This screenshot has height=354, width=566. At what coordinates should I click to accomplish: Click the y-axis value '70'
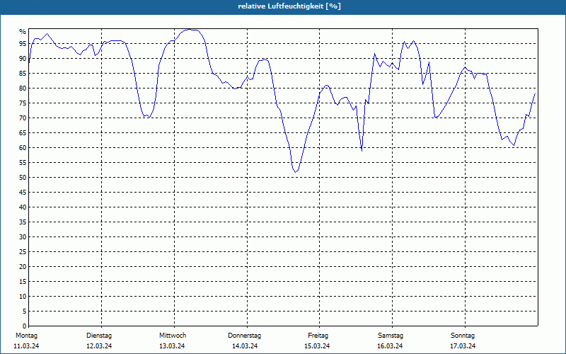point(23,118)
